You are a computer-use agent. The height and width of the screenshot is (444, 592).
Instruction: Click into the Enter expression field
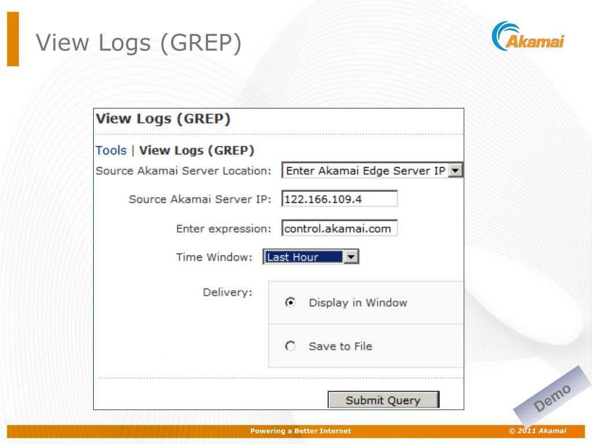point(339,228)
